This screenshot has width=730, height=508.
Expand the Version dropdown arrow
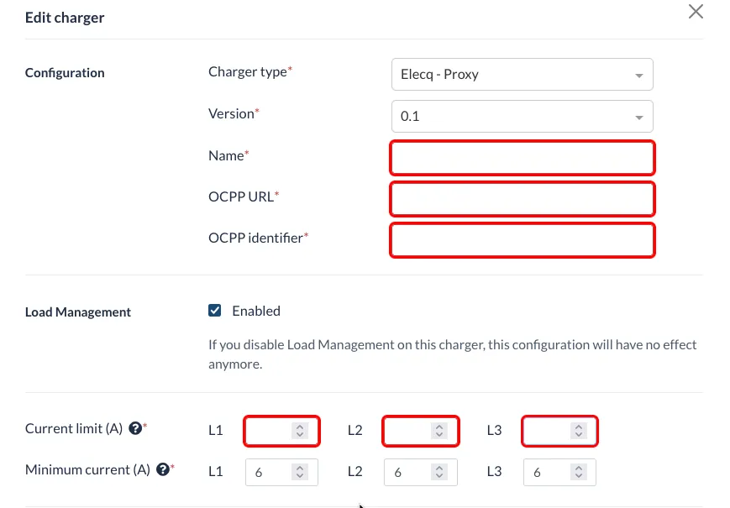point(638,118)
